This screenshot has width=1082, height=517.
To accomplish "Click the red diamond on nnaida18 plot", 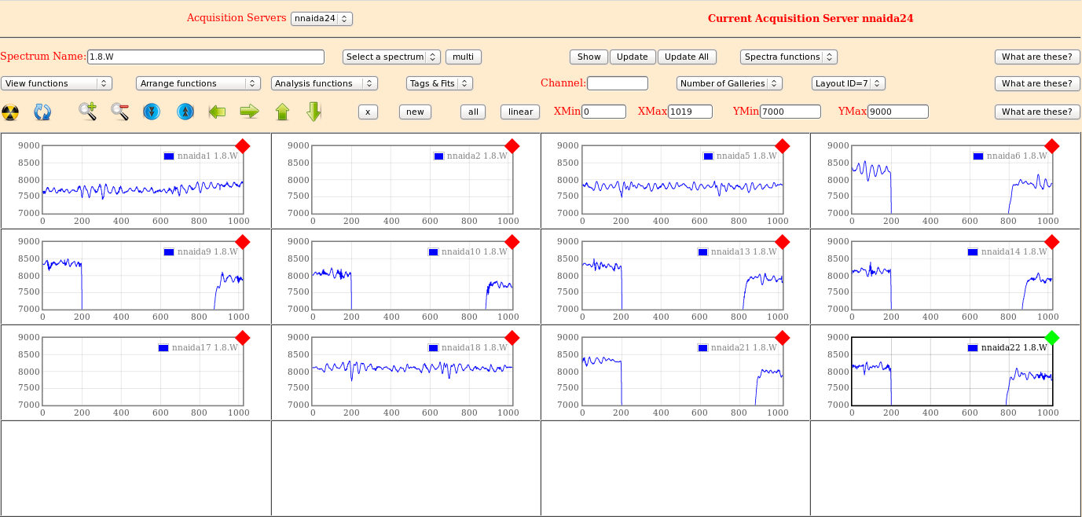I will (x=512, y=338).
